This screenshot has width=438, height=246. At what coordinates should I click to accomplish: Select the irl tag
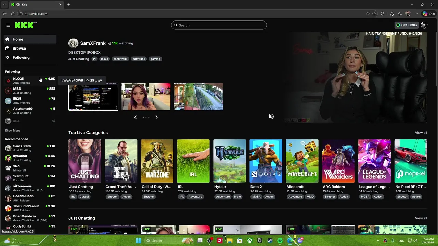tap(94, 59)
